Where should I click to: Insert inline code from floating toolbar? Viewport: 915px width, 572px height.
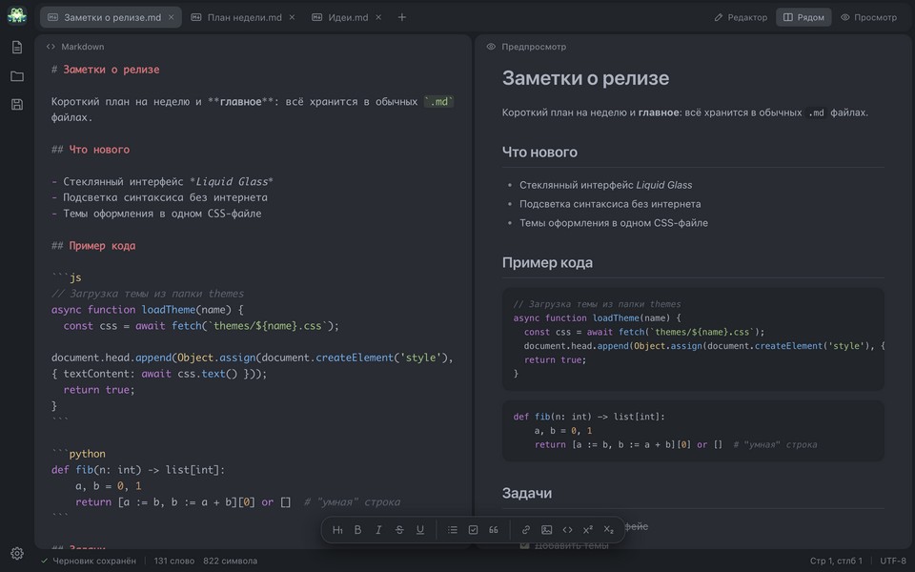[x=567, y=530]
